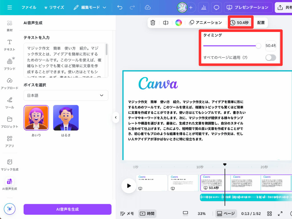Click the 50.4秒 duration input field
The height and width of the screenshot is (219, 292).
point(271,46)
